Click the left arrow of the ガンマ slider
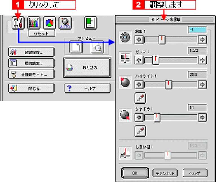The width and height of the screenshot is (216, 183). click(139, 60)
